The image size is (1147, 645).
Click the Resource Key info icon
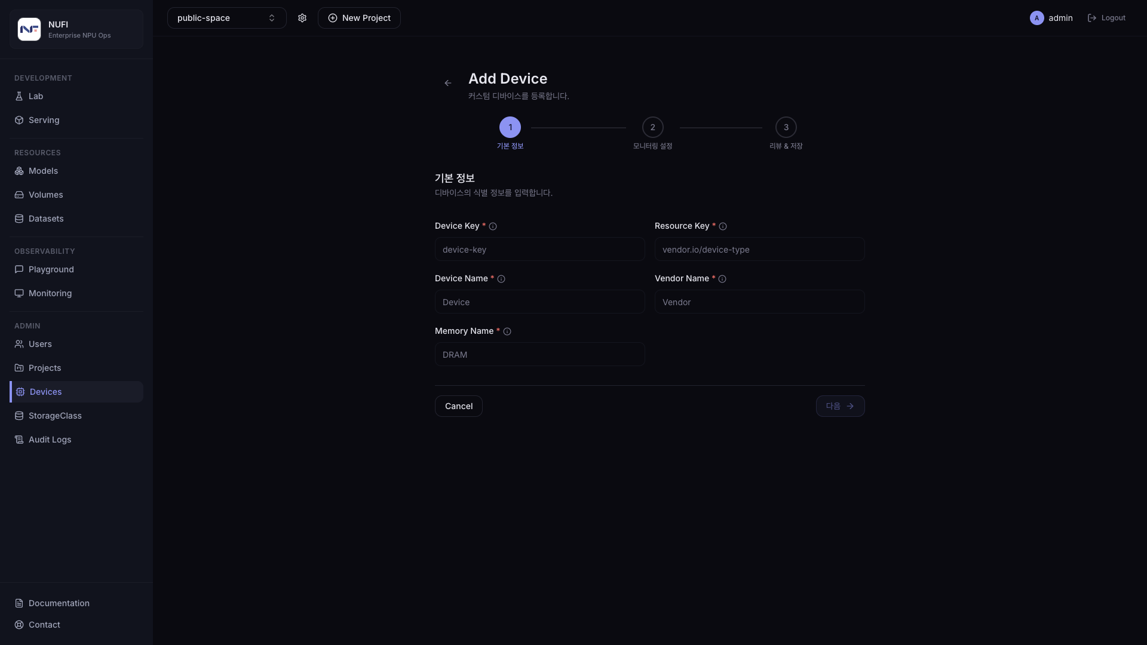(723, 226)
